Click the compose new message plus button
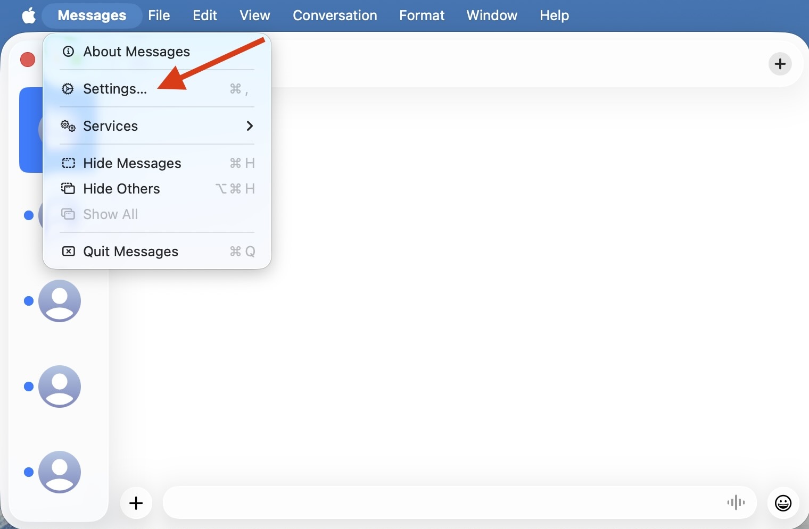The width and height of the screenshot is (809, 529). [x=780, y=64]
